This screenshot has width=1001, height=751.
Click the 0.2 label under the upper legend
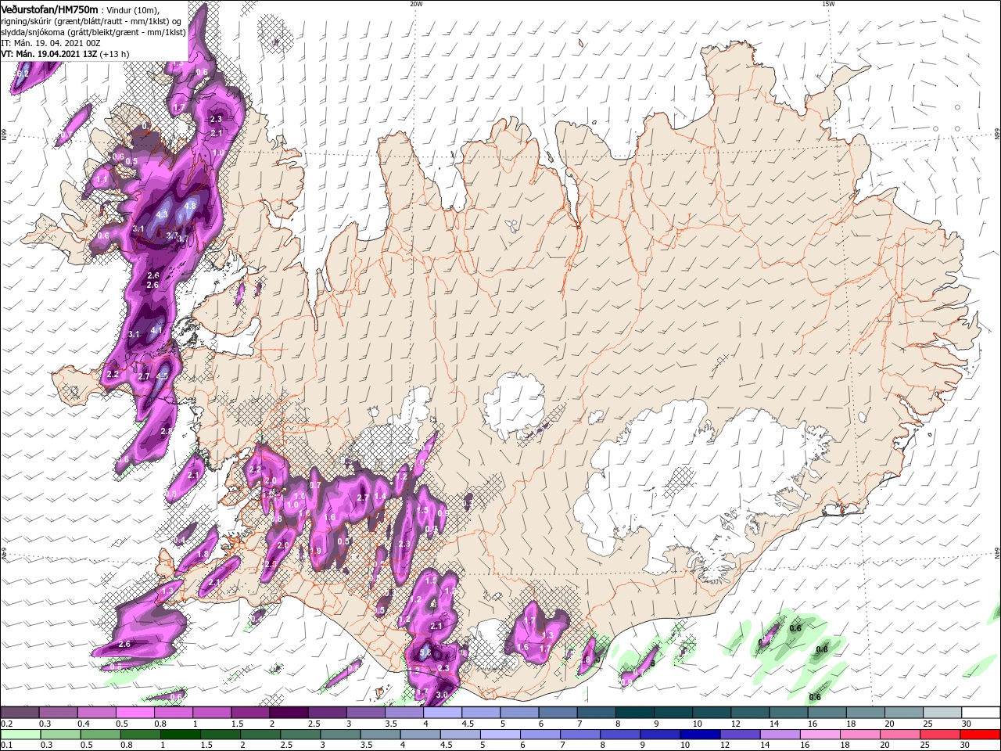click(x=5, y=724)
